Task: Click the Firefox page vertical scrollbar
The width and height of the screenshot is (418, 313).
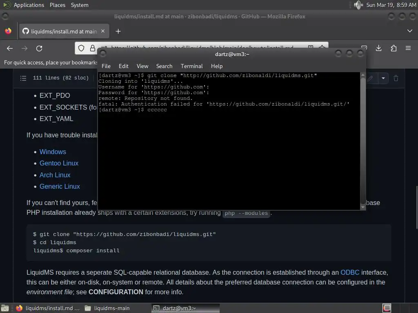Action: point(416,207)
